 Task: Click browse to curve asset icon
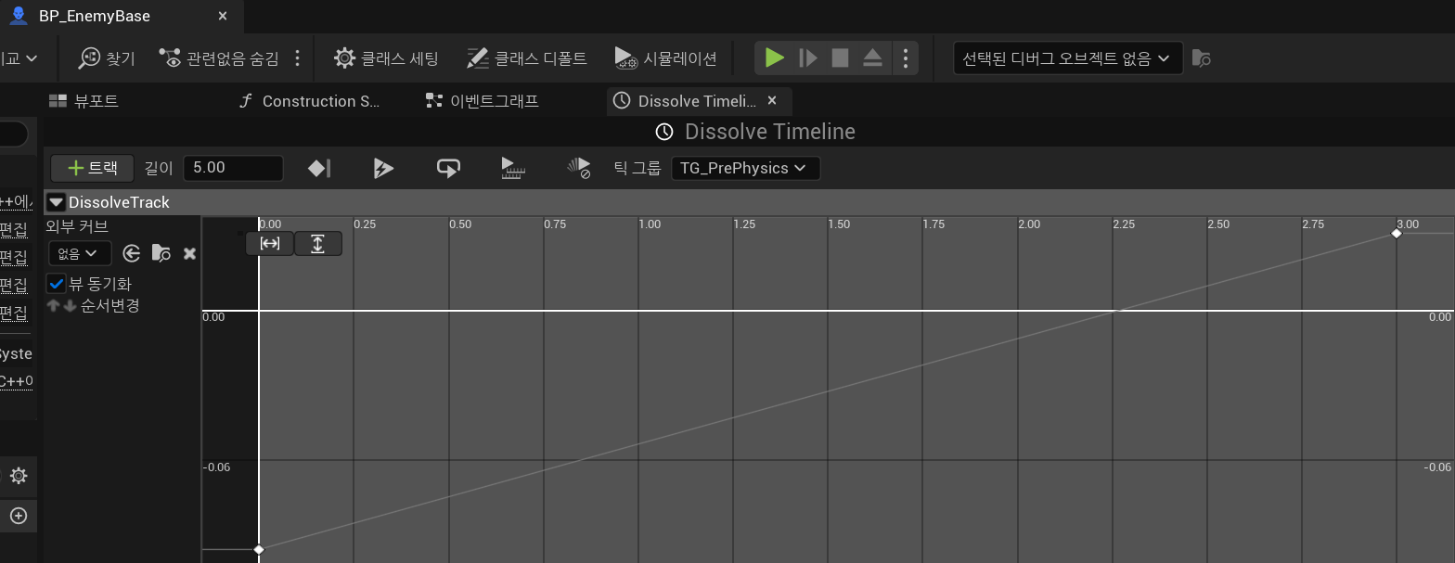click(161, 253)
